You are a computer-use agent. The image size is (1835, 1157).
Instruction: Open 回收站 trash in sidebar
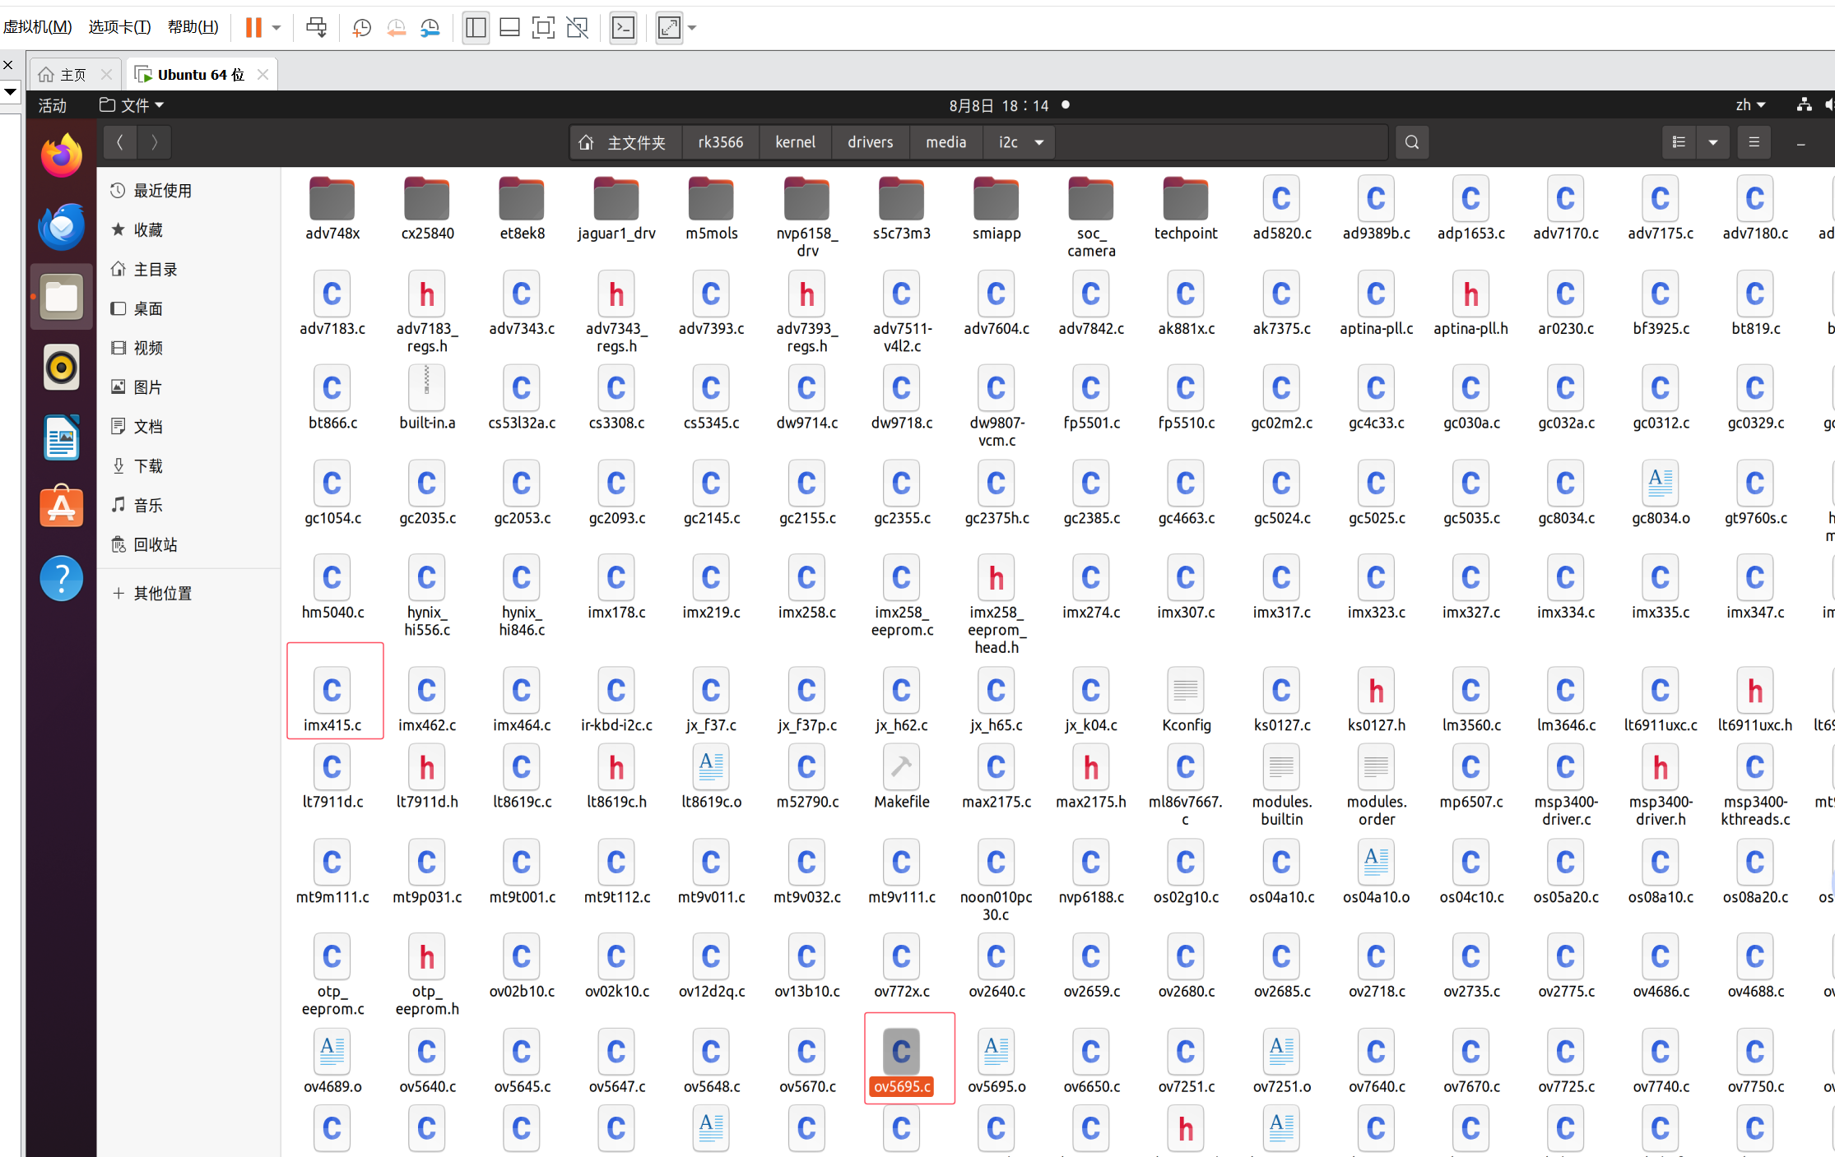tap(189, 544)
